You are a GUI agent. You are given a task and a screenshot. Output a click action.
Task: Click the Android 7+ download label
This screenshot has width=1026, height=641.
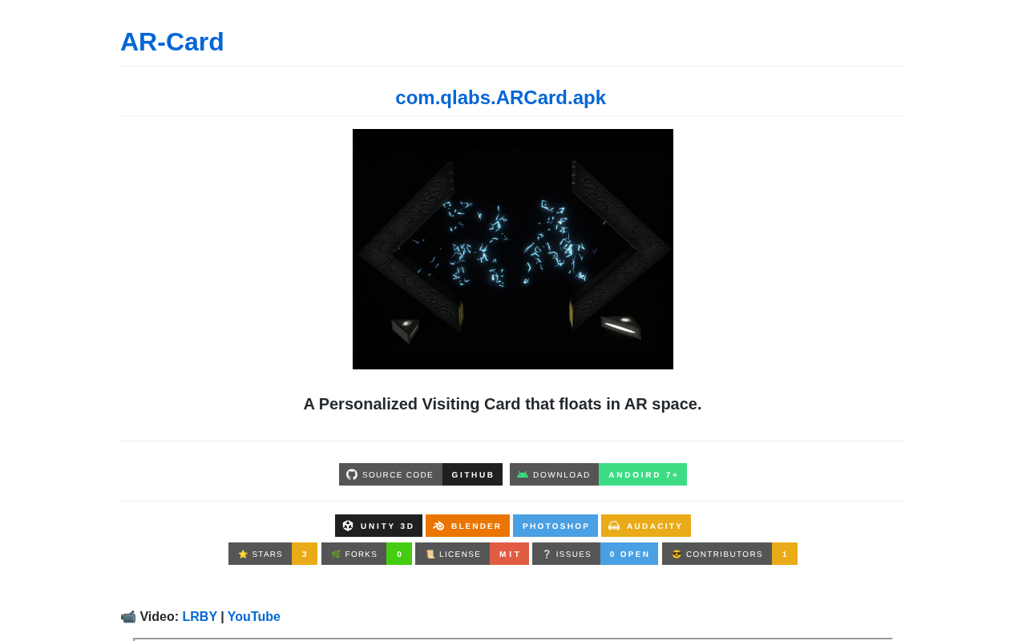(643, 474)
